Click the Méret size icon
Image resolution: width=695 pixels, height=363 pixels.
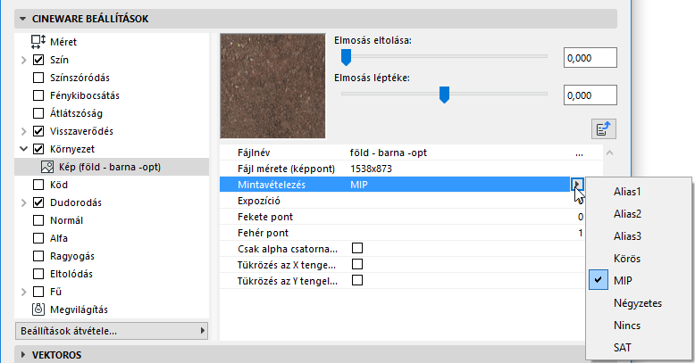[38, 42]
